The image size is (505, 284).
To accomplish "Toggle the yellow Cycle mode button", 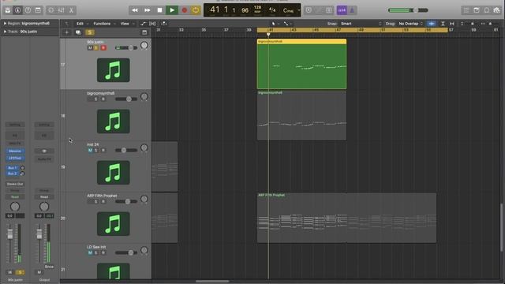I will (x=196, y=10).
